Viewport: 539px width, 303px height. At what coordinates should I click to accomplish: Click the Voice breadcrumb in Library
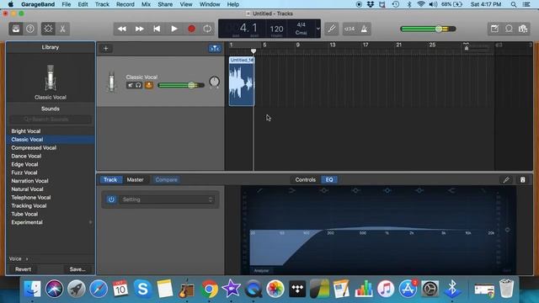tap(15, 258)
